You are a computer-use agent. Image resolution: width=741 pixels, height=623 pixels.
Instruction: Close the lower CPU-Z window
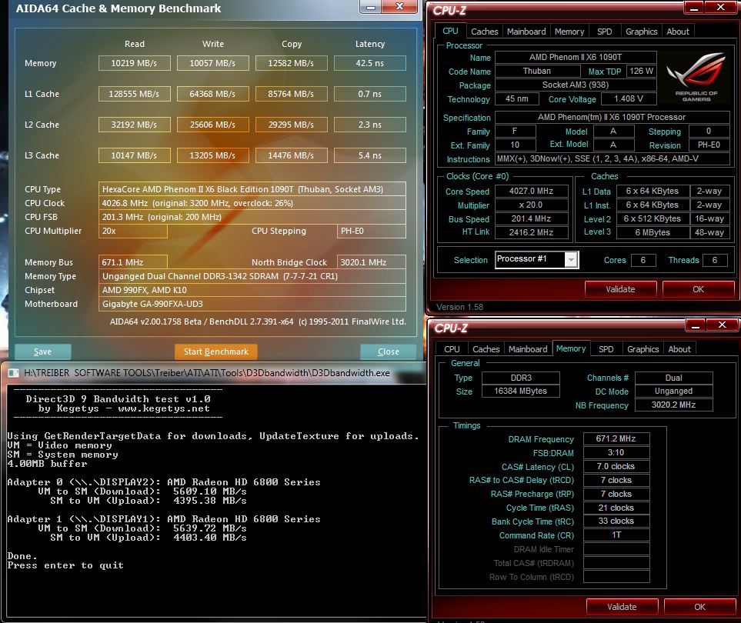[722, 325]
